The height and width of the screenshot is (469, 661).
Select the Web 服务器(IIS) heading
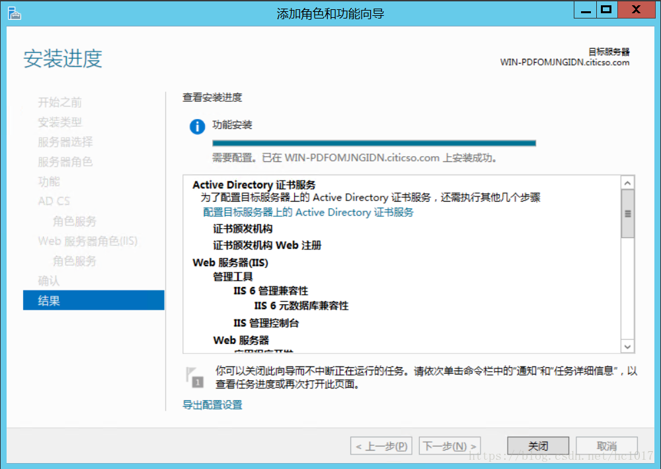click(x=230, y=263)
